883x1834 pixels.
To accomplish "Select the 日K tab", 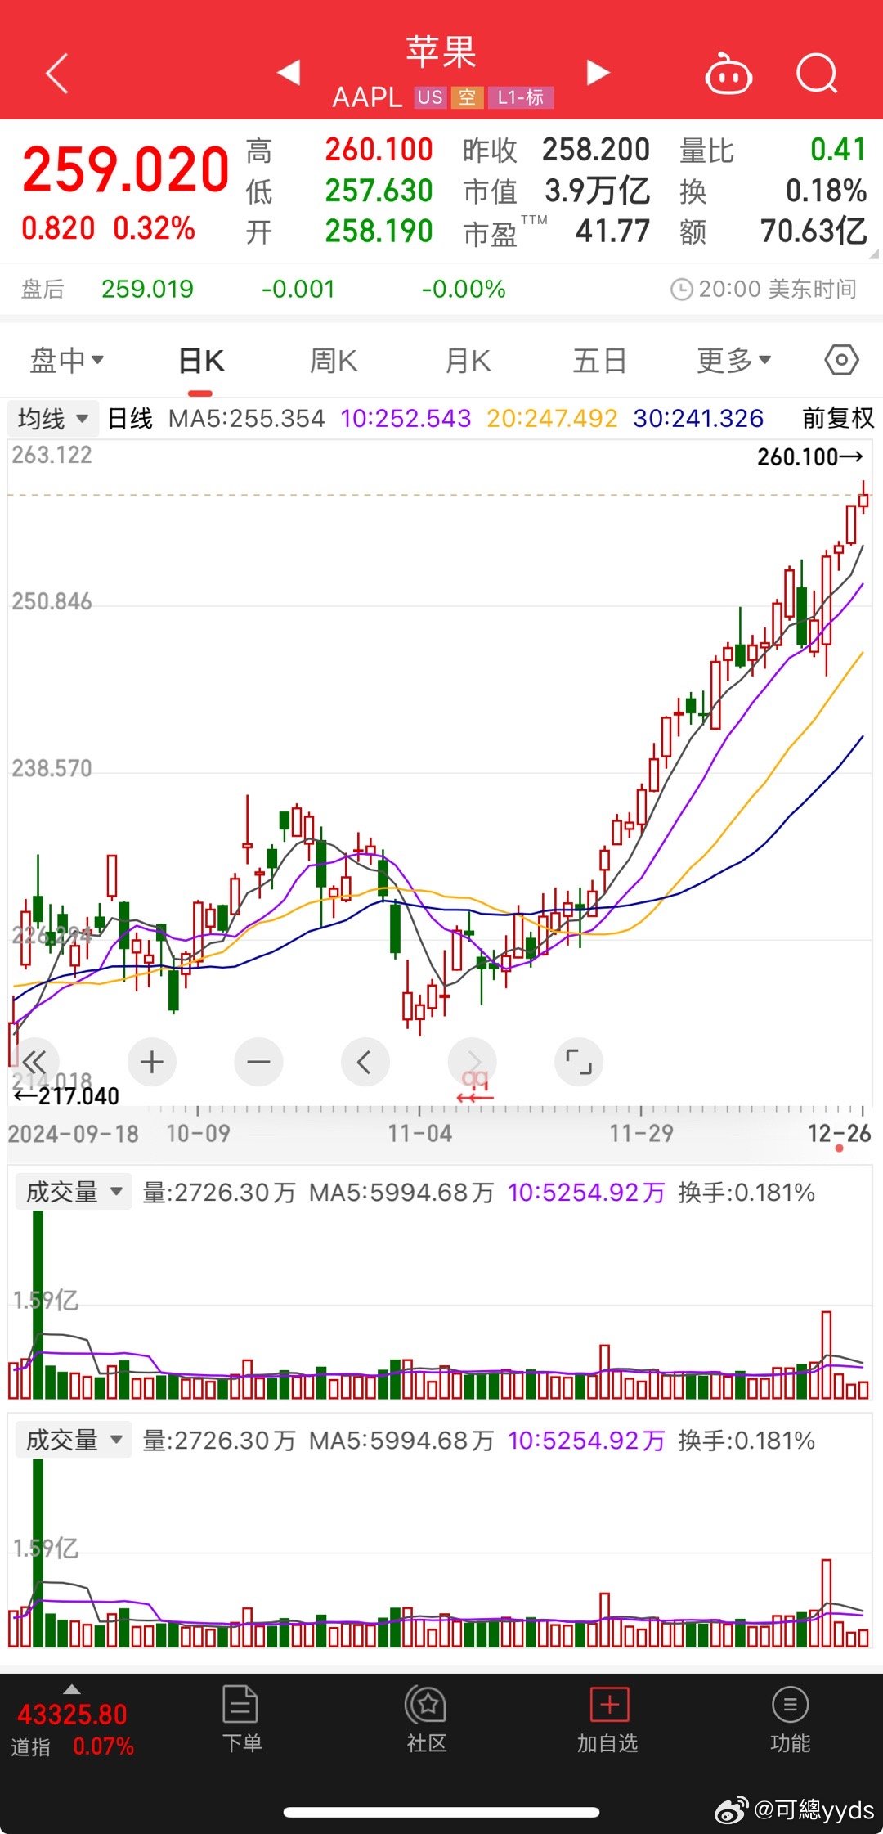I will (x=201, y=361).
